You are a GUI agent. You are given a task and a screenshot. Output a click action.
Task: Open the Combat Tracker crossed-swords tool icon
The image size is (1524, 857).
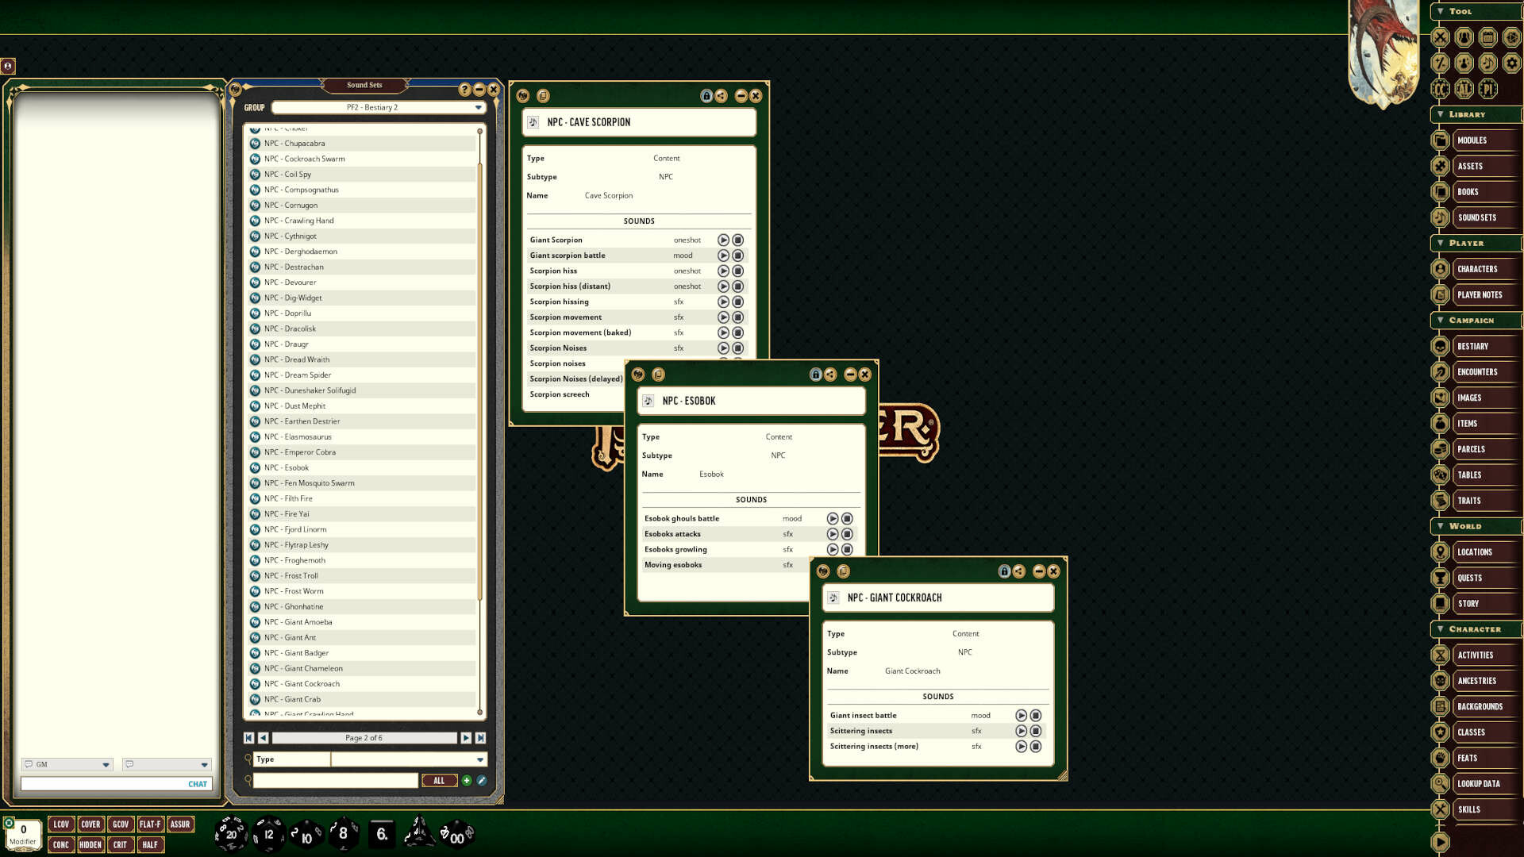(1440, 37)
